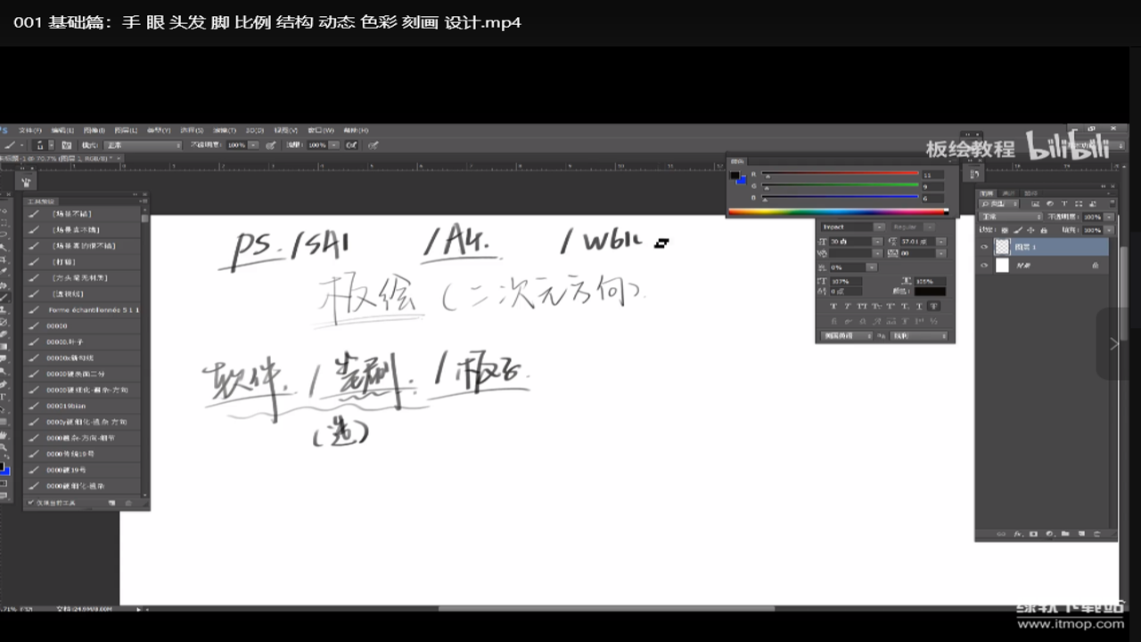
Task: Click the lock transparent pixels icon
Action: coord(1004,229)
